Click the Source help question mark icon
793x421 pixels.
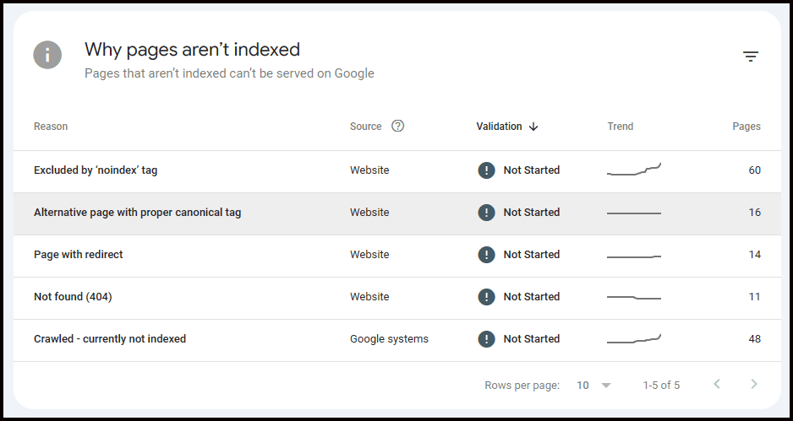pos(397,127)
